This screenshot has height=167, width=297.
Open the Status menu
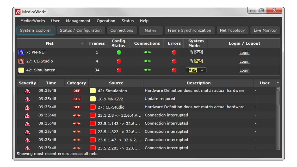pos(127,21)
